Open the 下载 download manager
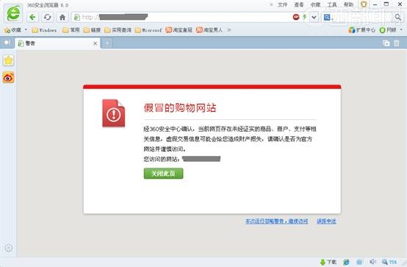407x267 pixels. coord(328,262)
